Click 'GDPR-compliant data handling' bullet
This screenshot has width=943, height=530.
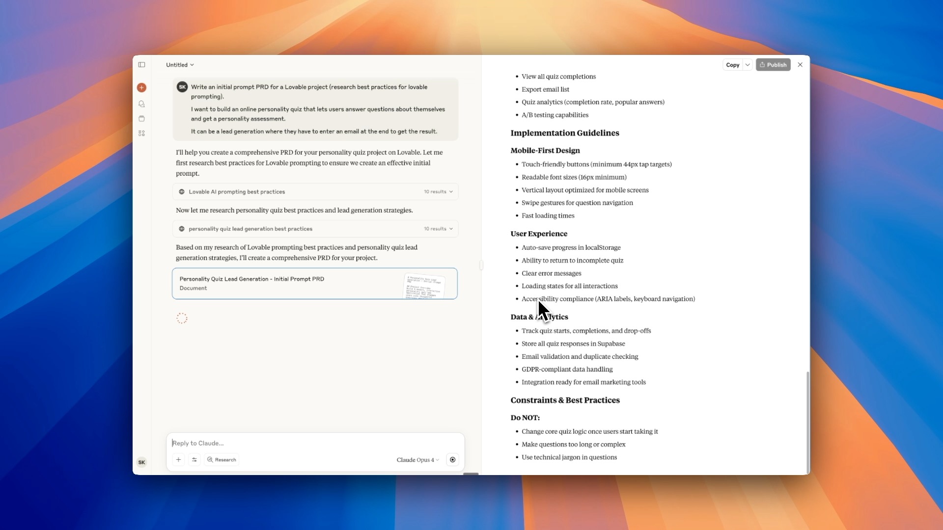567,369
